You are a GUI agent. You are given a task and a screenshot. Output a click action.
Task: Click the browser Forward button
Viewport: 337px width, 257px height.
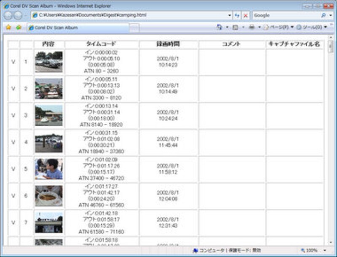coord(18,15)
